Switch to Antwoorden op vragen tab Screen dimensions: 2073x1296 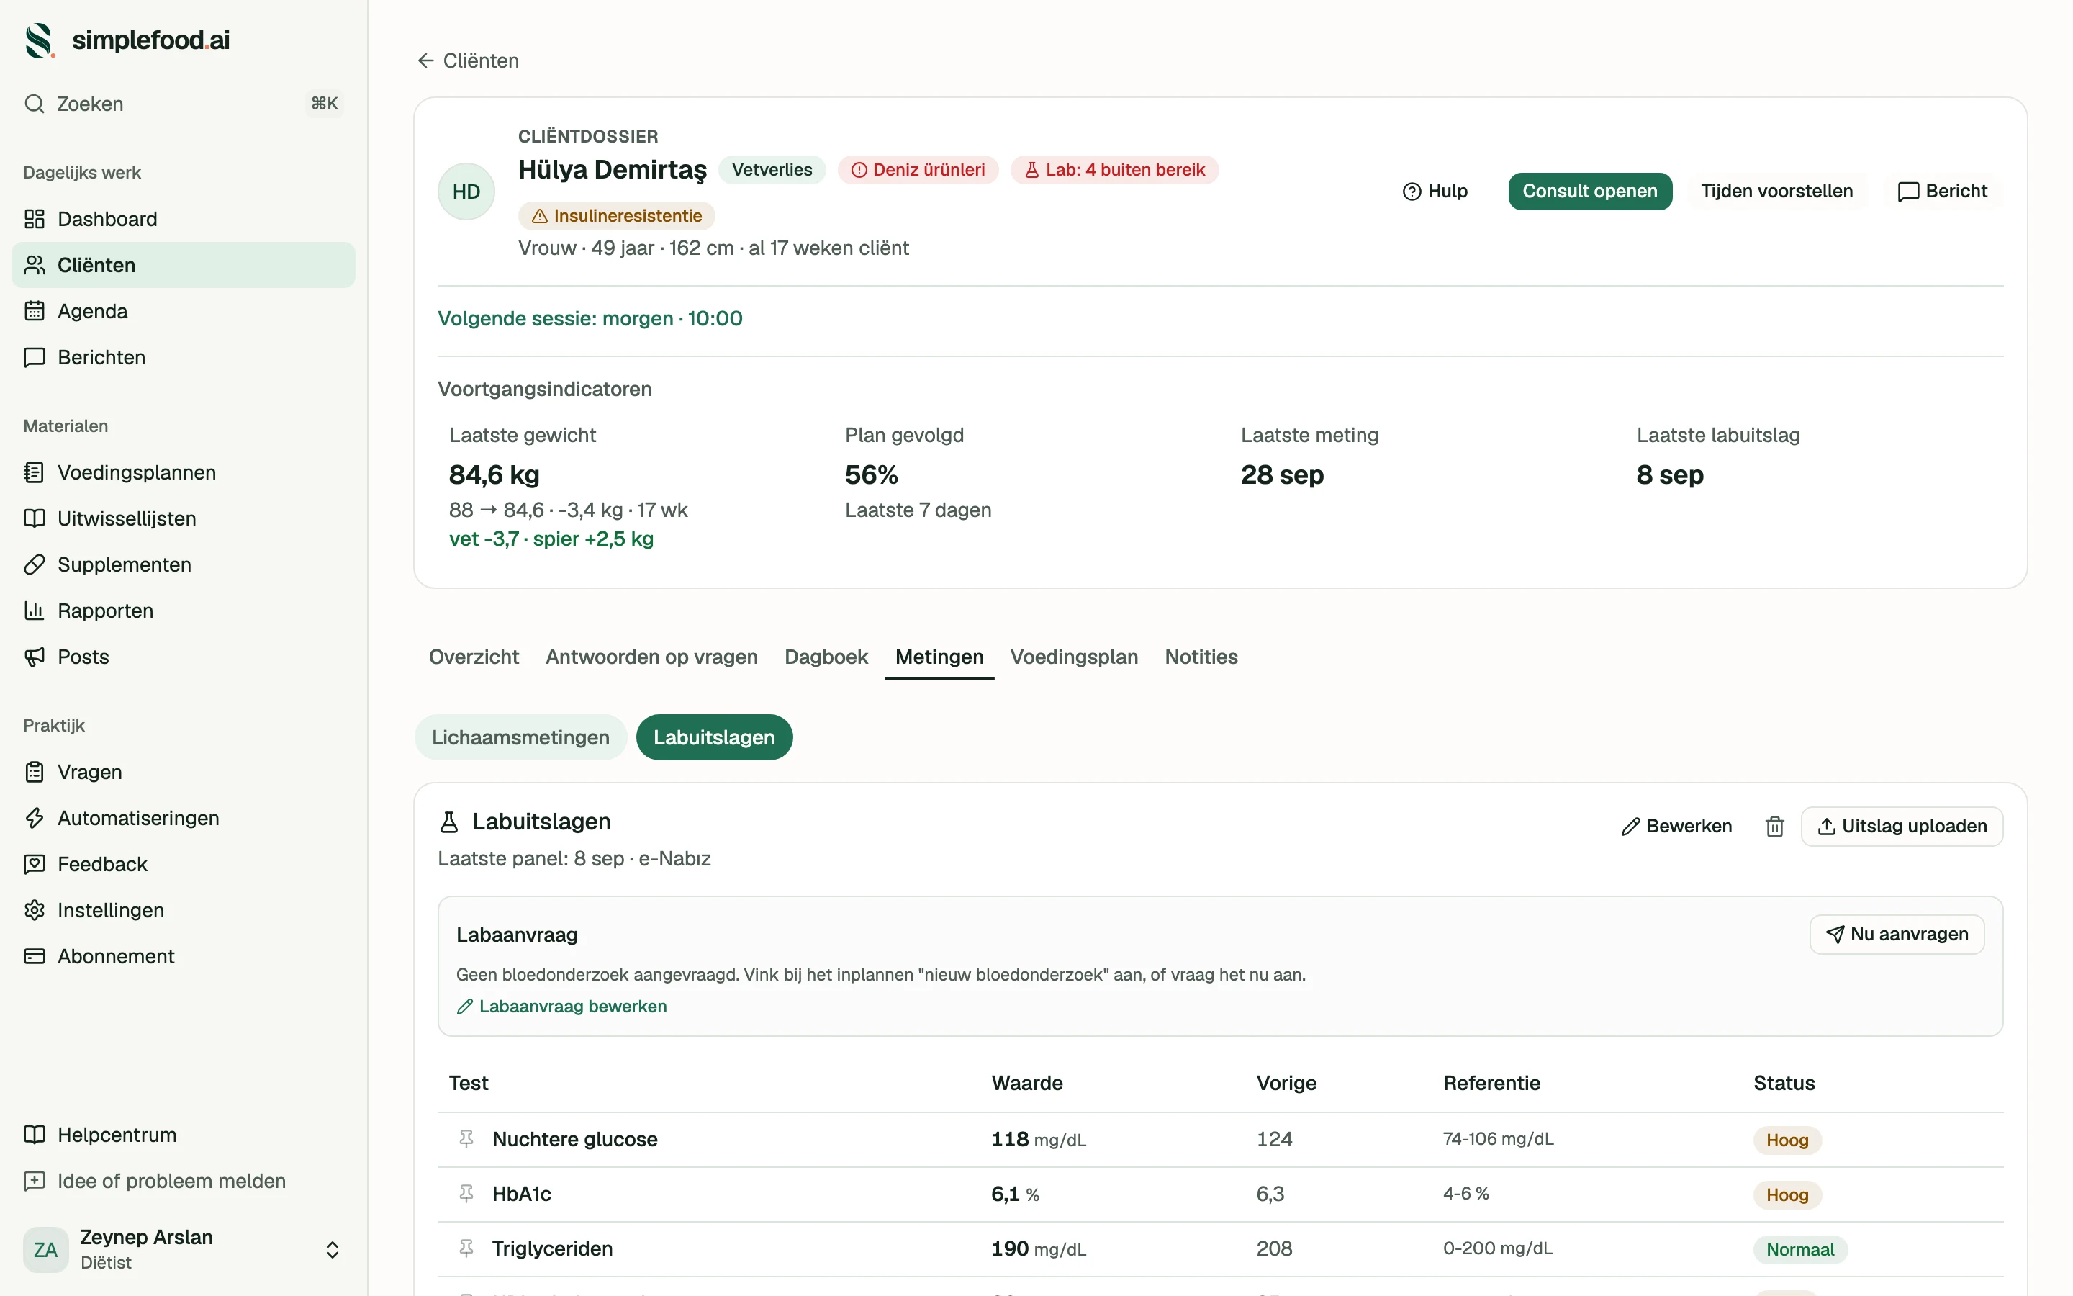(x=652, y=657)
